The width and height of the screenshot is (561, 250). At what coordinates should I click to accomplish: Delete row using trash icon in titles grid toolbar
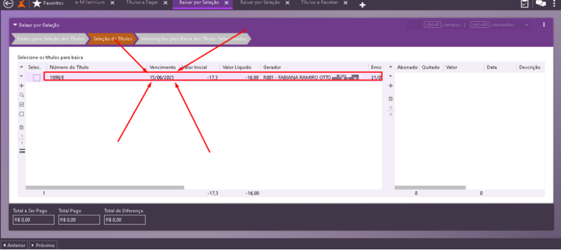pyautogui.click(x=21, y=127)
